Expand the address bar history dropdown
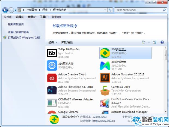The image size is (169, 127). click(x=105, y=10)
